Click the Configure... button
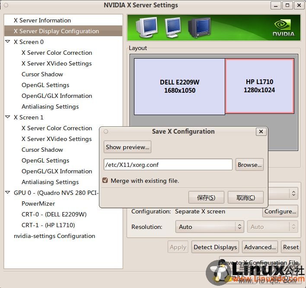The width and height of the screenshot is (306, 288). coord(280,211)
